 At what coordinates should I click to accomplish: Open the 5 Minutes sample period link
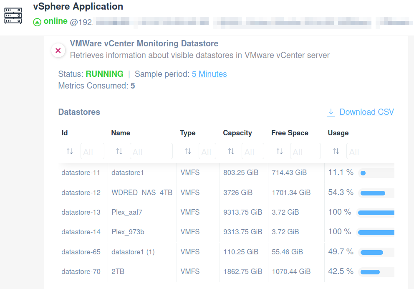(x=209, y=74)
